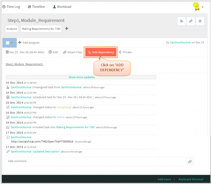This screenshot has height=184, width=211.
Task: Click second Santhoshkumar link in Unassigned task row
Action: coord(71,87)
